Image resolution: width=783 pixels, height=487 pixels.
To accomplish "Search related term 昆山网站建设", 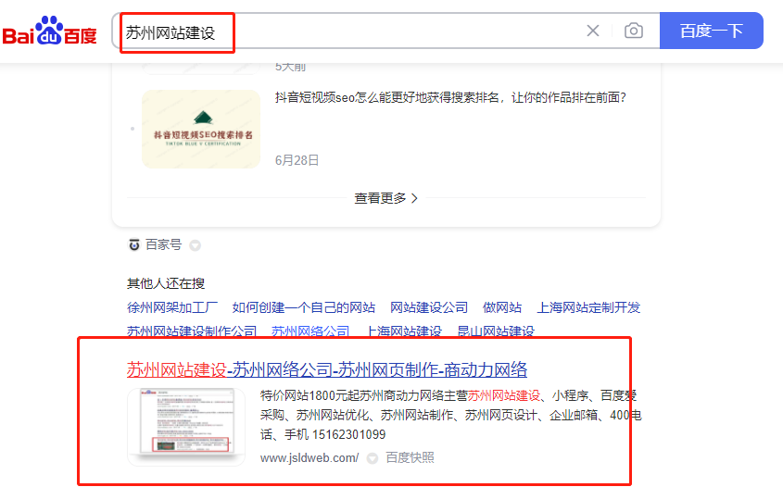I will (x=496, y=331).
